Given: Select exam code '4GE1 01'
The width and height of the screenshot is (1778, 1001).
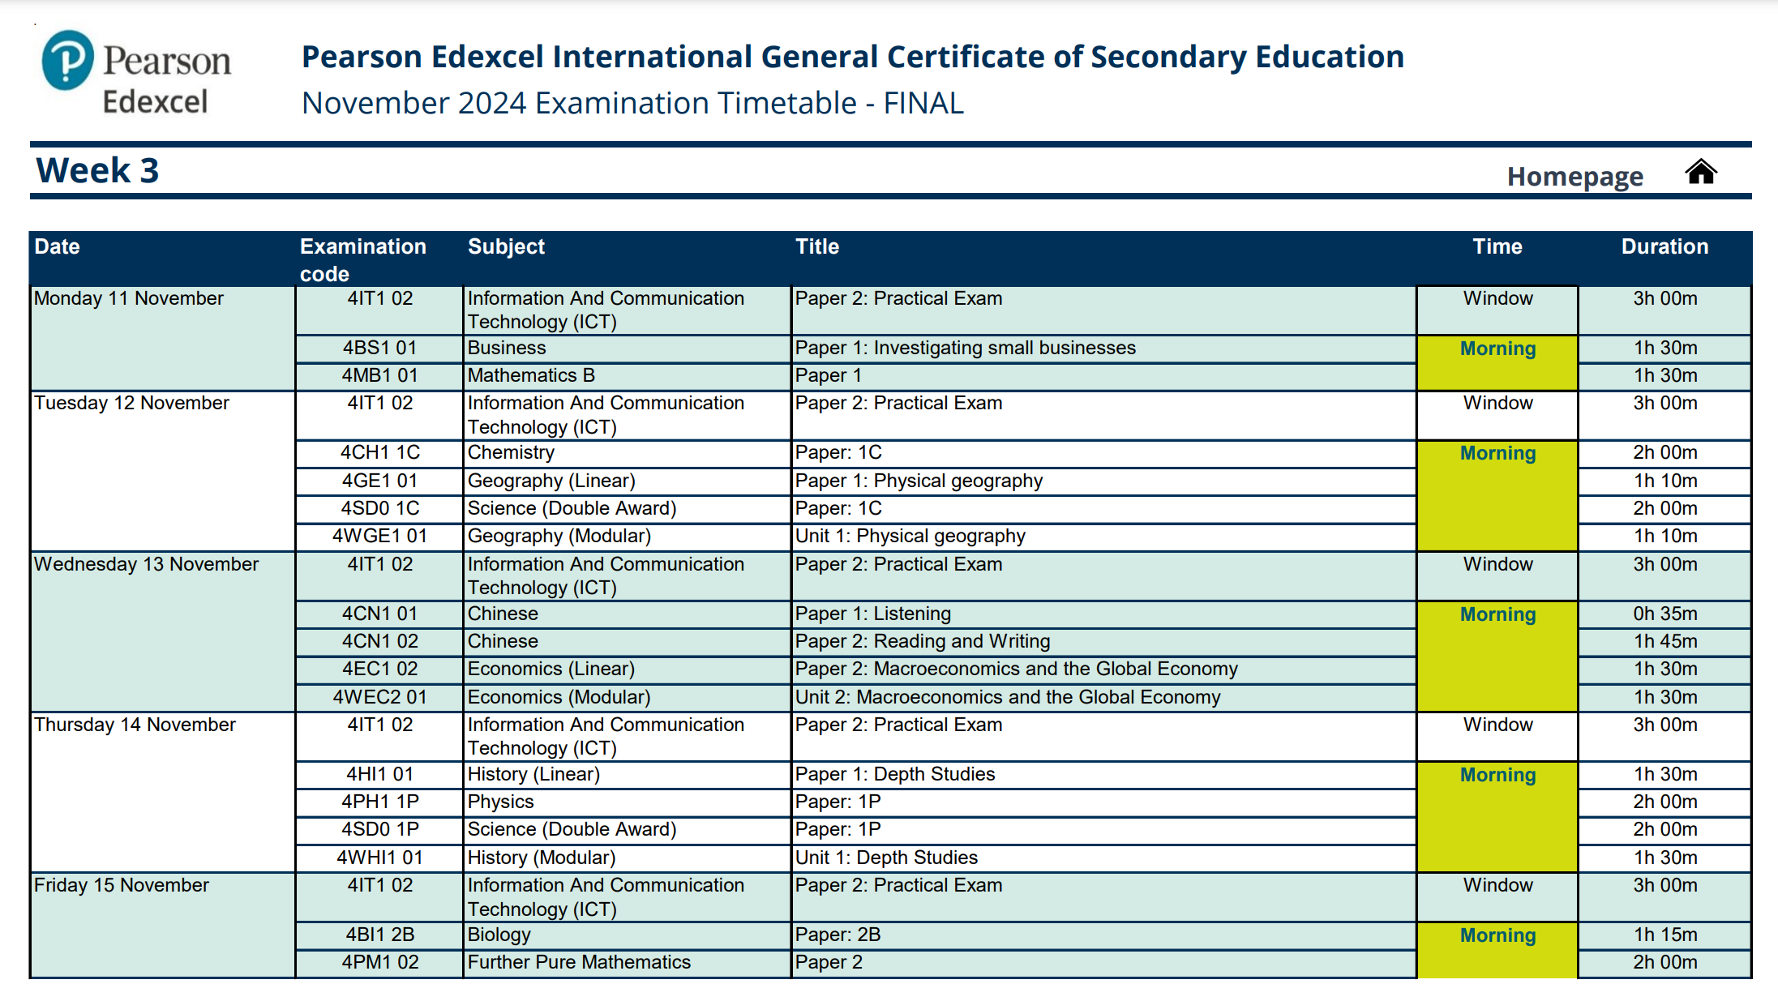Looking at the screenshot, I should coord(379,481).
